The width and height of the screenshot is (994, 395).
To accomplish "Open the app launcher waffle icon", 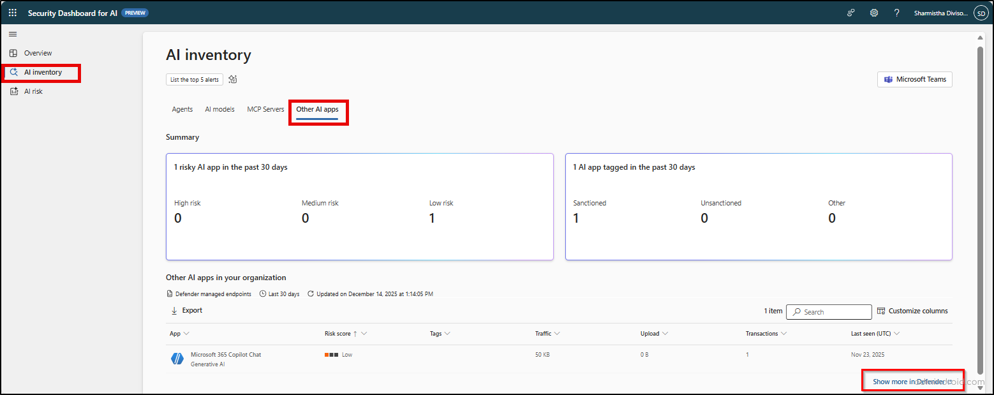I will pyautogui.click(x=13, y=13).
